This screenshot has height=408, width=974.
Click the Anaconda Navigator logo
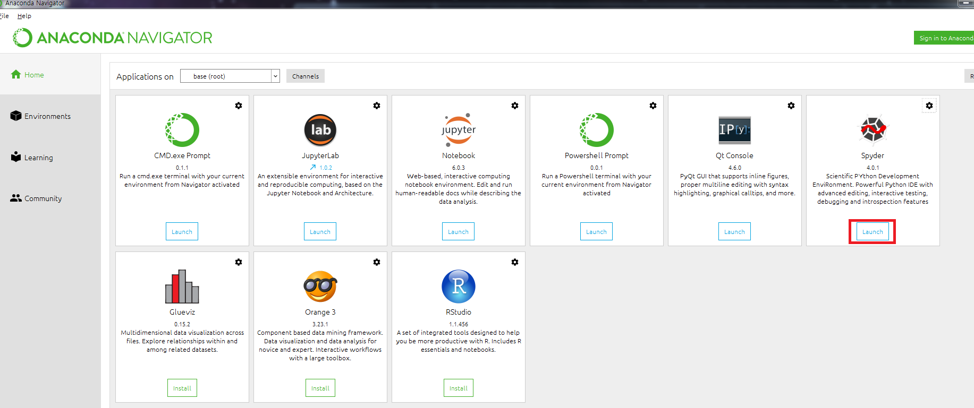(113, 38)
